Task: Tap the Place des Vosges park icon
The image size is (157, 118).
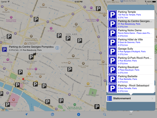Action: click(x=93, y=92)
